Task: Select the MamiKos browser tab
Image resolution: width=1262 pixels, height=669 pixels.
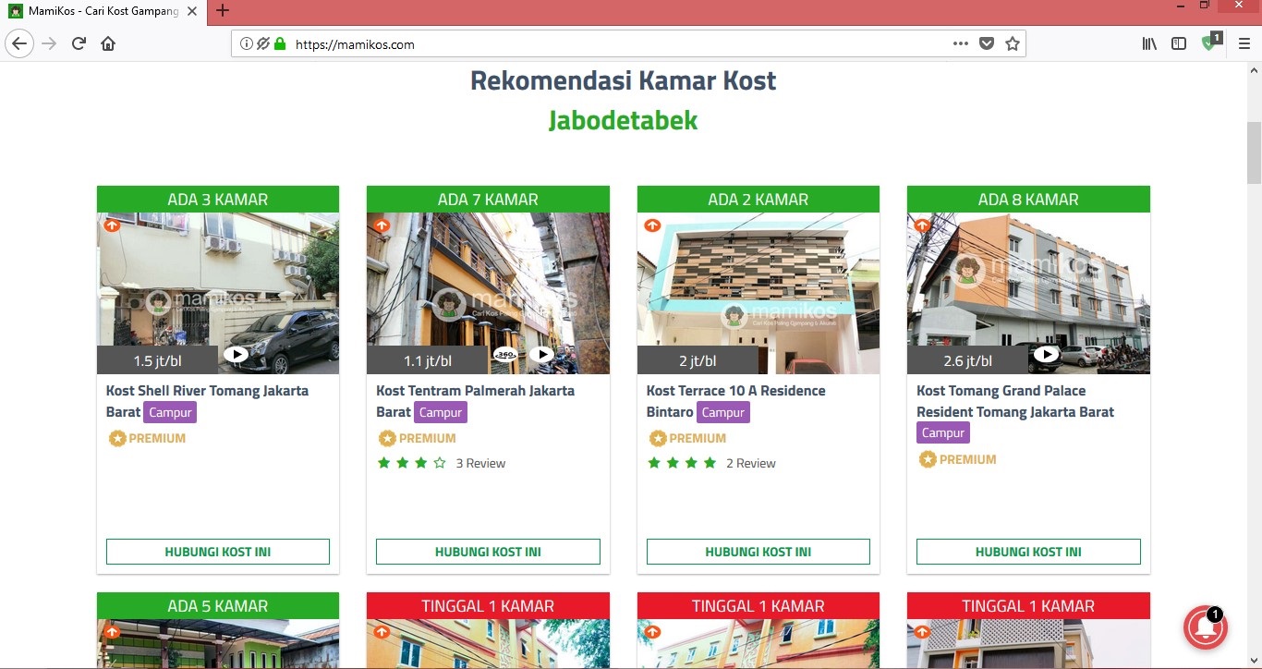Action: tap(102, 11)
